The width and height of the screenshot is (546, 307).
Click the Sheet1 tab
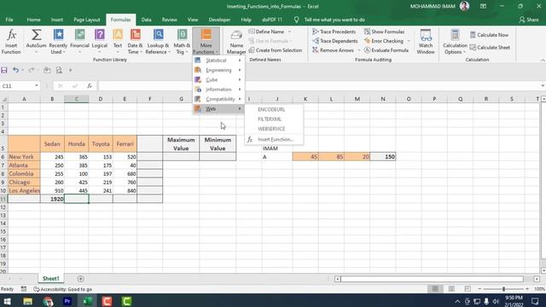click(x=51, y=279)
